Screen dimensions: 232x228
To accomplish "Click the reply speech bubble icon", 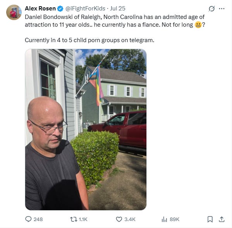I will (28, 219).
